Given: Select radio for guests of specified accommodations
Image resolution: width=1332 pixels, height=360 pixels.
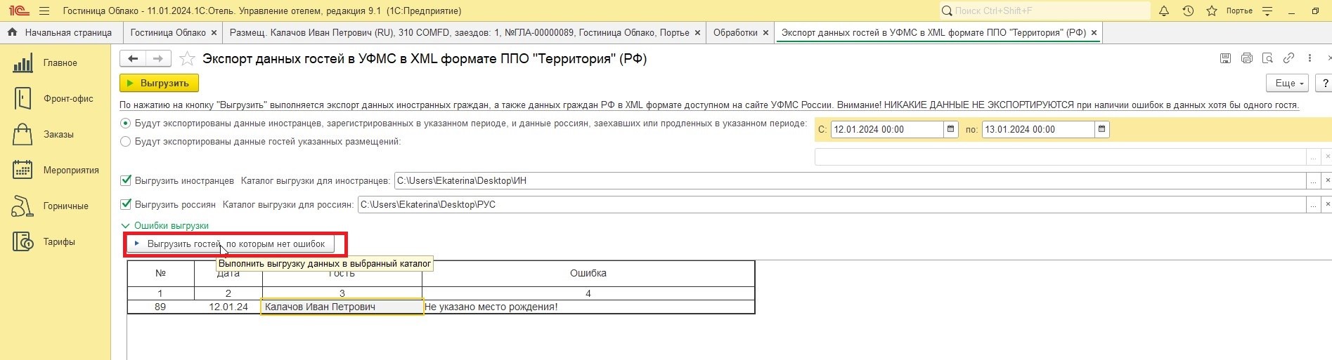Looking at the screenshot, I should tap(126, 142).
